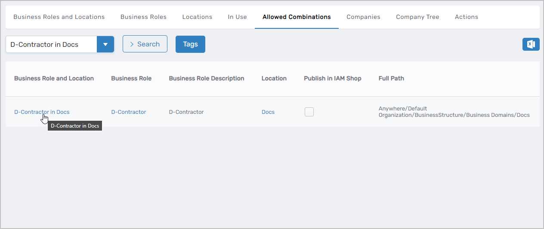Open the Tags button

pyautogui.click(x=190, y=44)
